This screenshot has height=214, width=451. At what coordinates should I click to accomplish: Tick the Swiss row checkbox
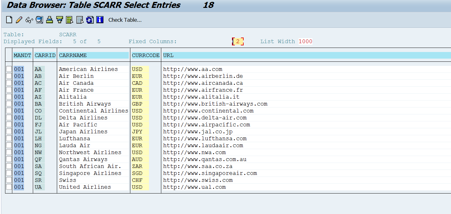coord(9,180)
